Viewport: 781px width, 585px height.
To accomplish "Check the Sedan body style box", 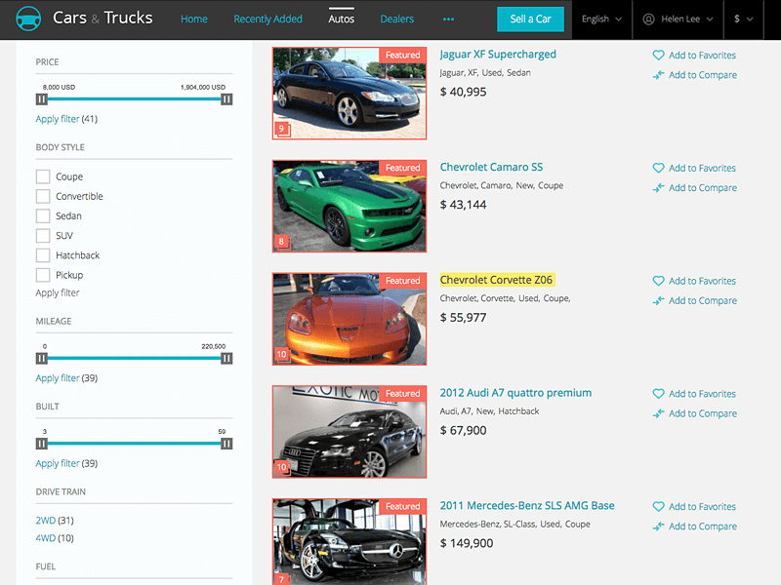I will point(43,215).
